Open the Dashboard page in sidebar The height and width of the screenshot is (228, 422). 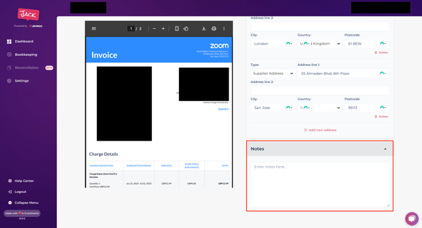24,41
